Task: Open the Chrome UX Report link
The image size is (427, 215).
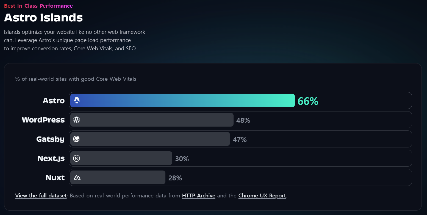Action: (x=262, y=196)
